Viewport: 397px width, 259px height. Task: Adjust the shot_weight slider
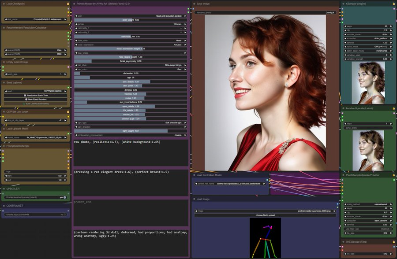[x=131, y=20]
